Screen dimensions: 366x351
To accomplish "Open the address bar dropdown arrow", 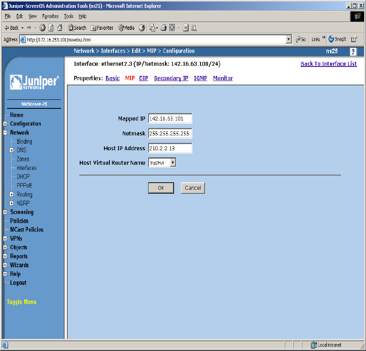I will click(x=289, y=40).
